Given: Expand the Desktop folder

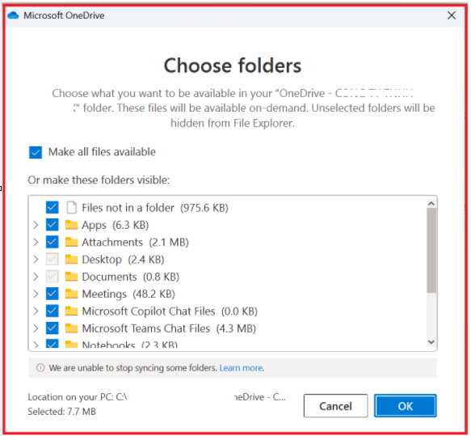Looking at the screenshot, I should point(36,259).
